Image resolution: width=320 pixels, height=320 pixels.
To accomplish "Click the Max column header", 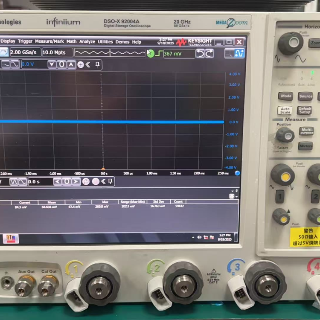I will (x=105, y=202).
